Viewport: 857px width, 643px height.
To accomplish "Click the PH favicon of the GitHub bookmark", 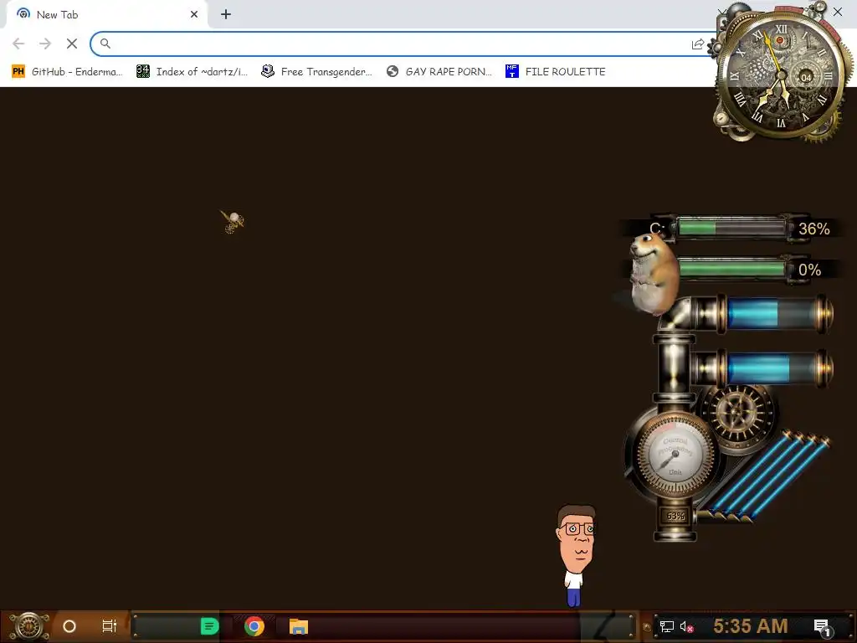I will [x=18, y=72].
